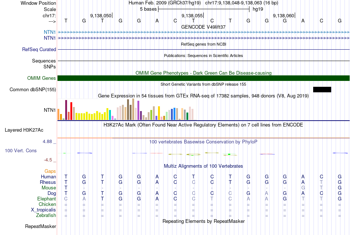
Task: Click the tall maroon bar in GTEx chart
Action: (66, 110)
